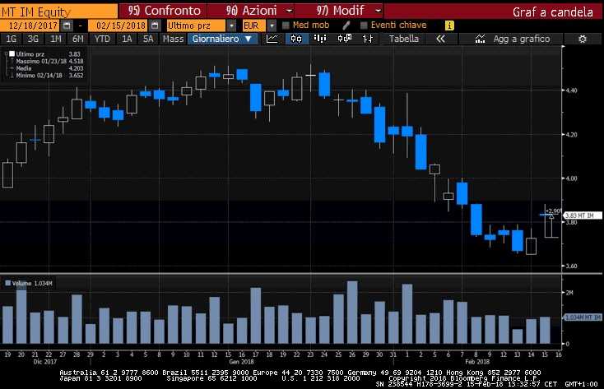Click the Minimo 02/14/18 legend entry
The height and width of the screenshot is (389, 604).
tap(49, 76)
